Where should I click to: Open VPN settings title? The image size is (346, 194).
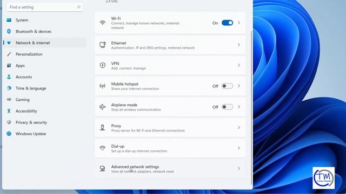pyautogui.click(x=115, y=64)
